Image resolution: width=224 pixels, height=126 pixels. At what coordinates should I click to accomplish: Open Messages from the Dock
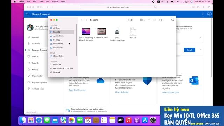(x=47, y=120)
